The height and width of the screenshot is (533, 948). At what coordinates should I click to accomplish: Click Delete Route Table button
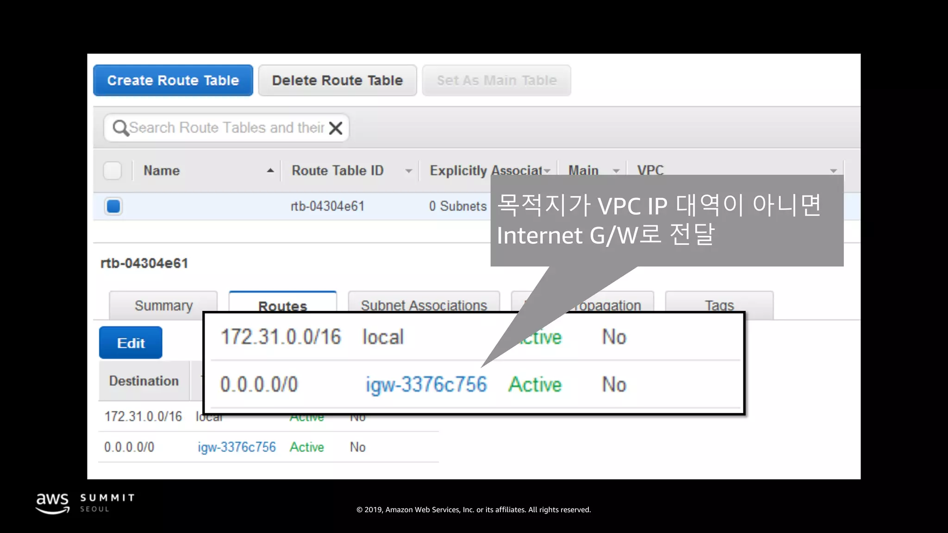coord(337,81)
